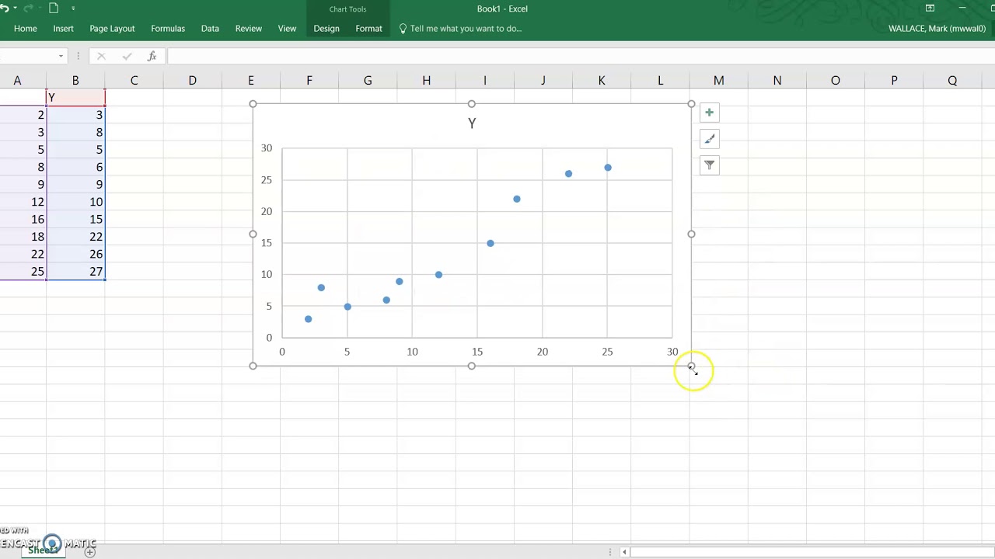Select column Q header
The width and height of the screenshot is (995, 559).
pyautogui.click(x=952, y=81)
